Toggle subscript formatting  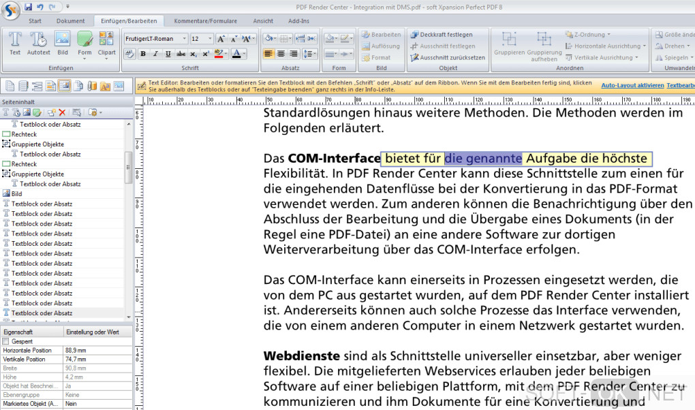[194, 54]
